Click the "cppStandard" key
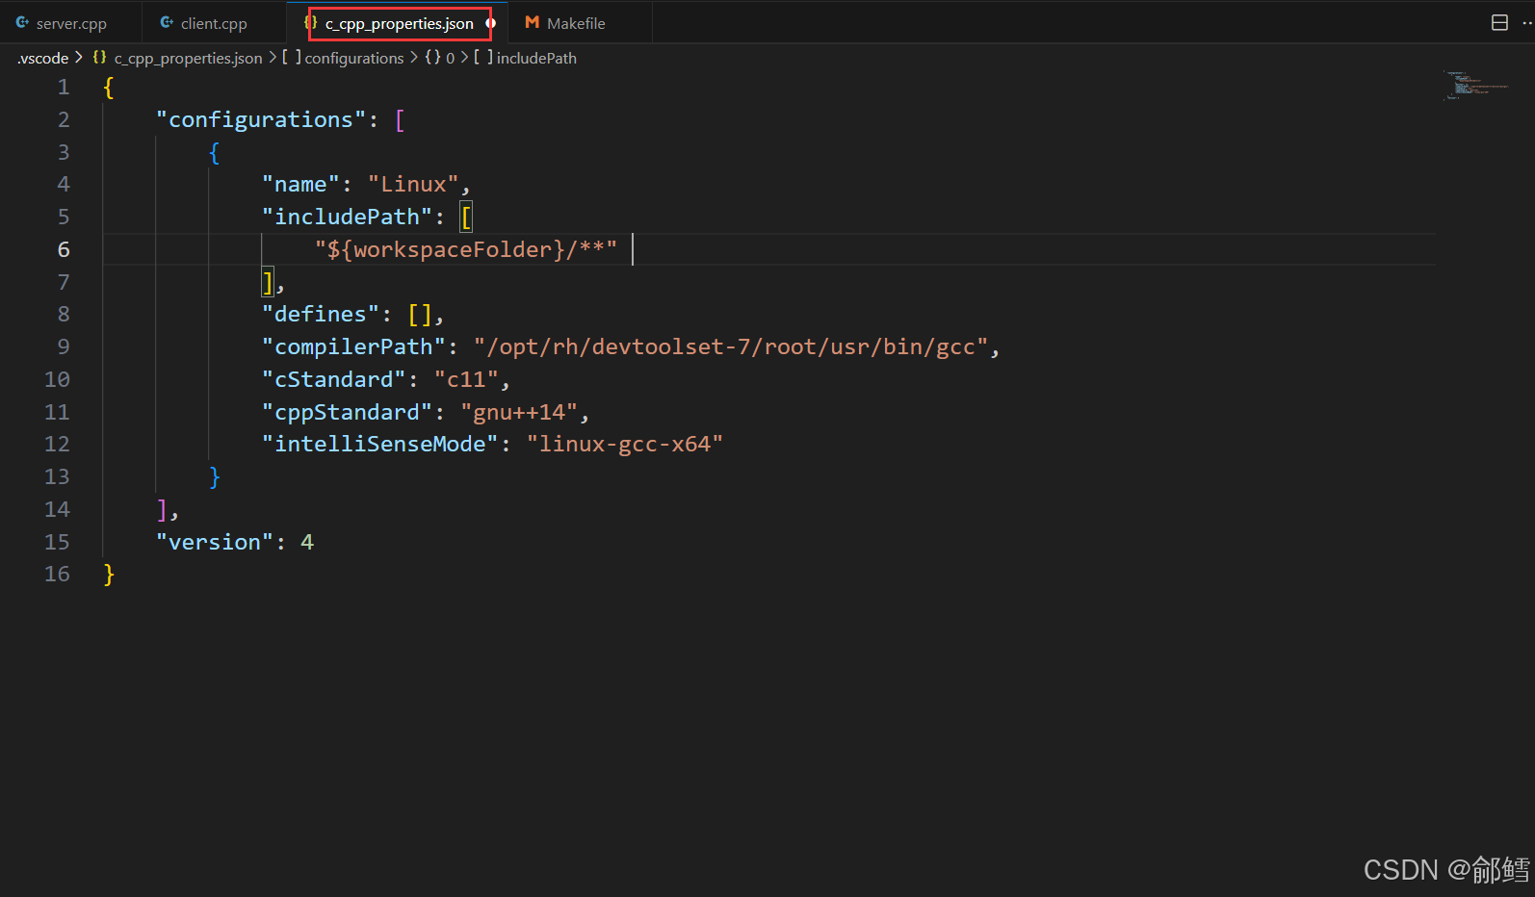The image size is (1535, 897). coord(347,412)
